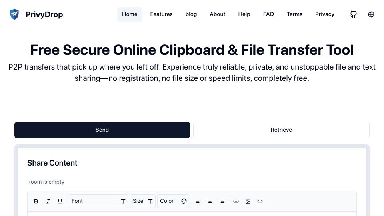The image size is (384, 216).
Task: Toggle italic formatting in editor
Action: point(48,201)
